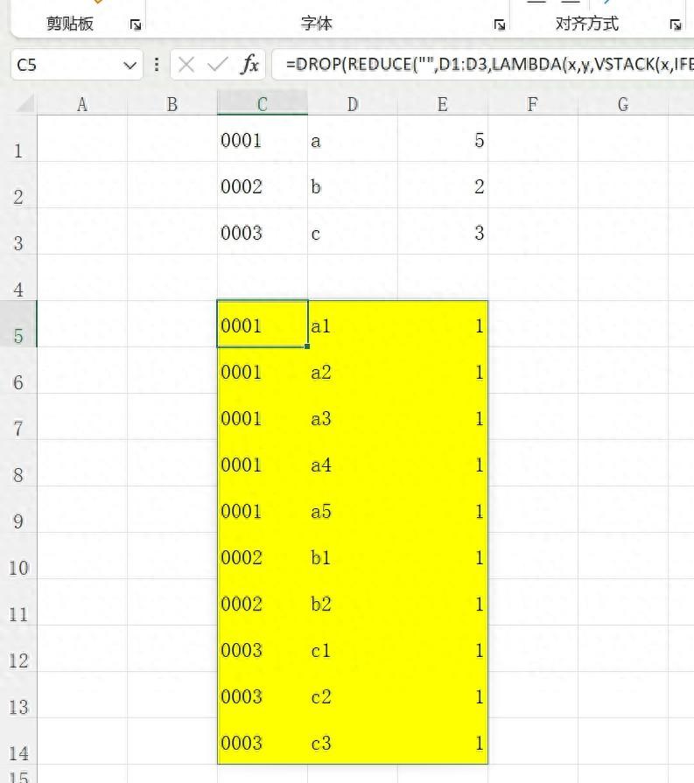Click empty cell F5
694x783 pixels.
coord(533,324)
